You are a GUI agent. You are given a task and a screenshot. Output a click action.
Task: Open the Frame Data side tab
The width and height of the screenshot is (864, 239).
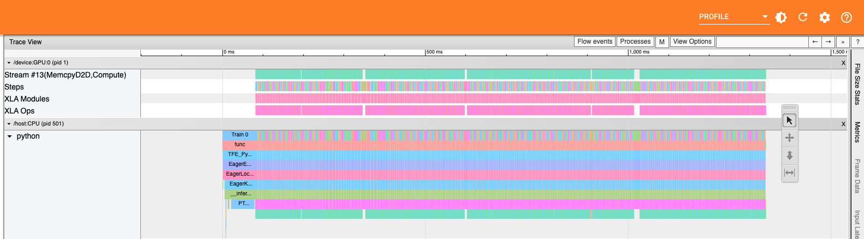coord(857,176)
